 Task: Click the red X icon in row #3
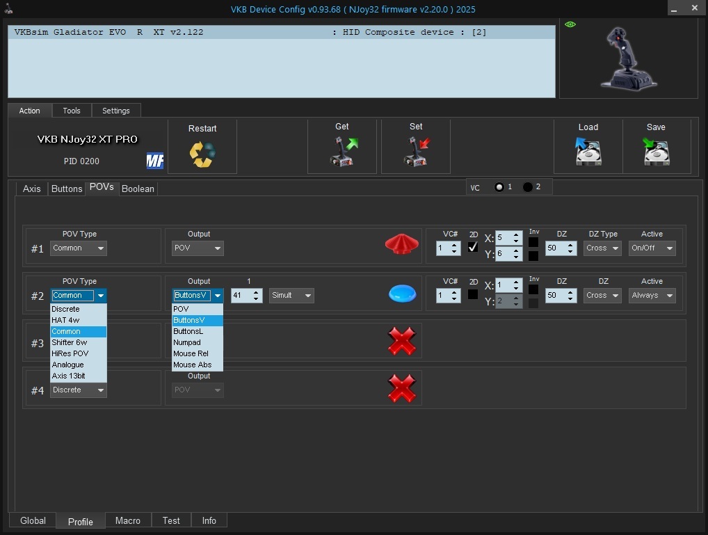[x=401, y=341]
